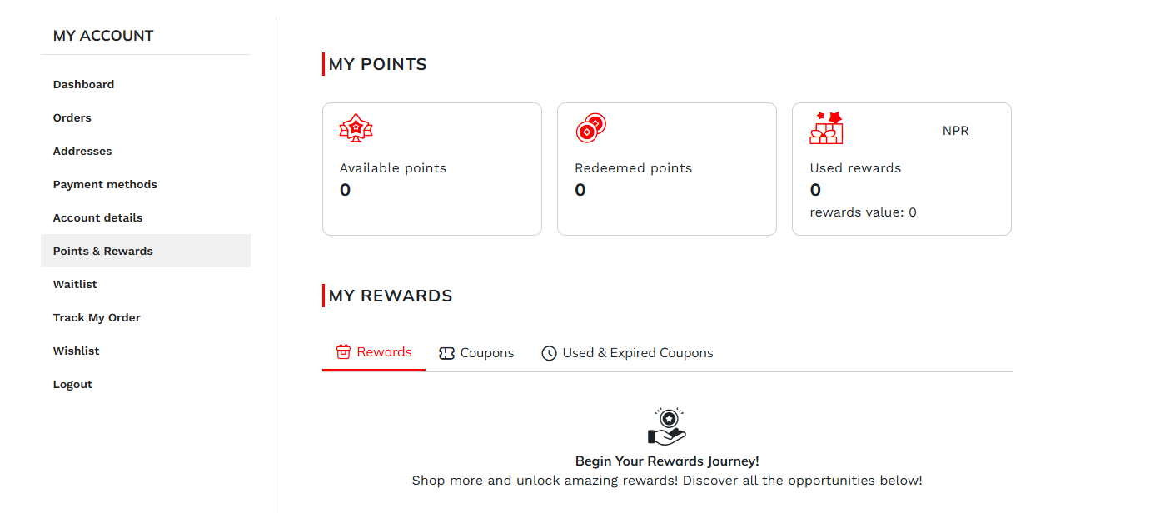This screenshot has height=513, width=1155.
Task: Select Points & Rewards sidebar item
Action: click(x=103, y=251)
